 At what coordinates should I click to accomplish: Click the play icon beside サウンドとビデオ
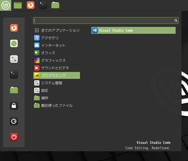click(x=37, y=68)
